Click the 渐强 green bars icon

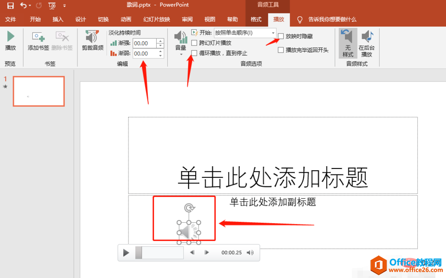[114, 43]
